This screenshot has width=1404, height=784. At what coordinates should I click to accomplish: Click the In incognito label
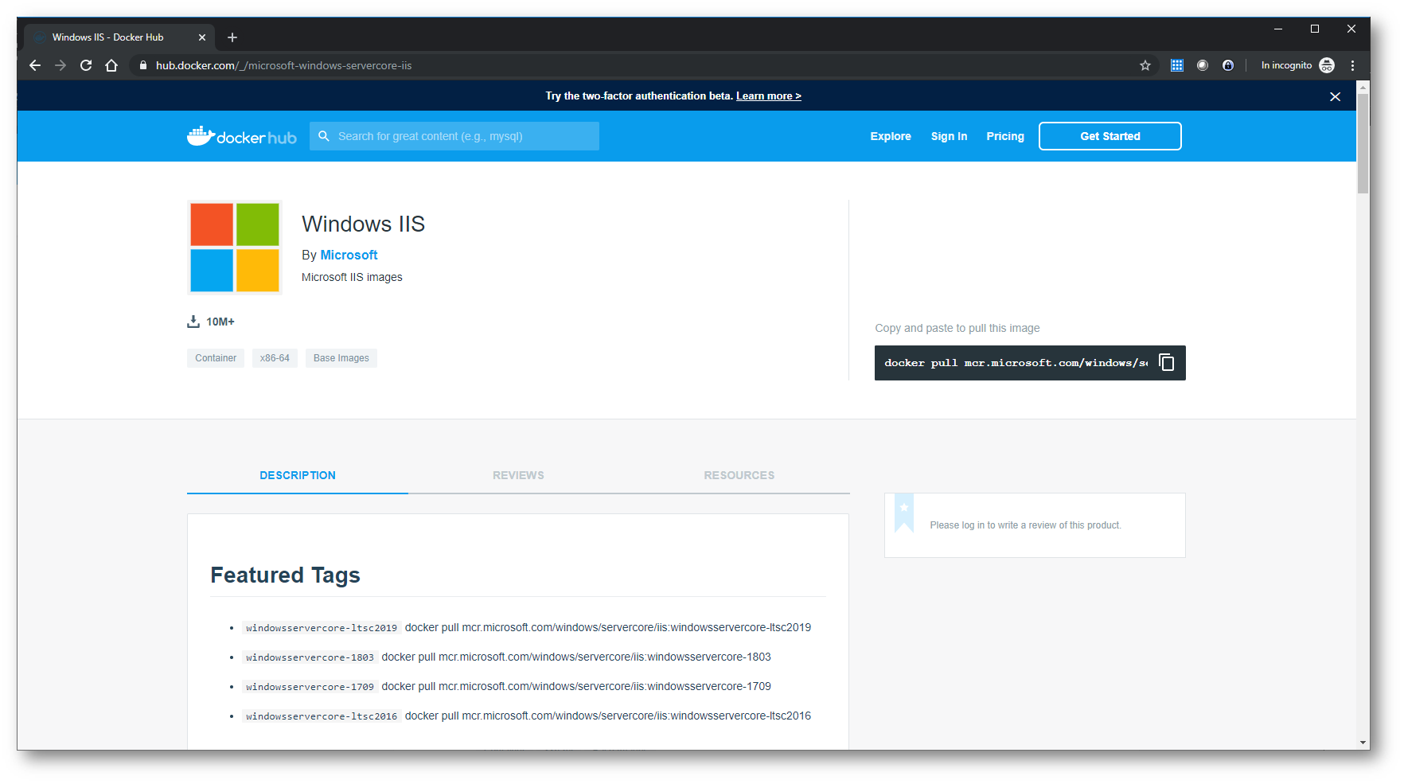point(1286,65)
